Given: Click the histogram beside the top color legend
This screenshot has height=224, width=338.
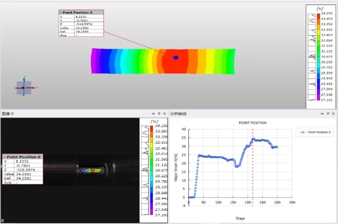Looking at the screenshot, I should click(312, 57).
